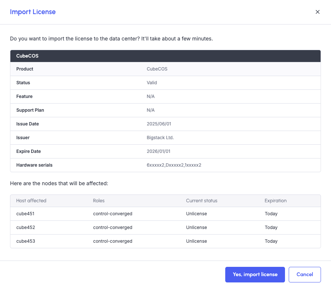This screenshot has width=331, height=288.
Task: Click the Status row label
Action: click(23, 83)
